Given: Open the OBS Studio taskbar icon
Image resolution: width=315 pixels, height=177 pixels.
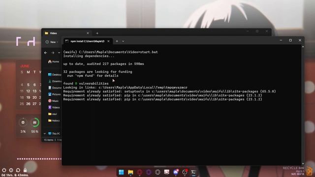Looking at the screenshot, I should pyautogui.click(x=185, y=172).
